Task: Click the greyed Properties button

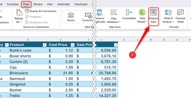Action: pyautogui.click(x=33, y=17)
